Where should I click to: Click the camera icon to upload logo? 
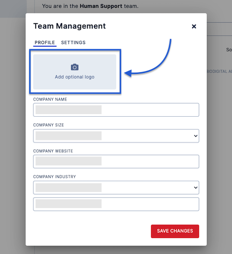pos(75,67)
